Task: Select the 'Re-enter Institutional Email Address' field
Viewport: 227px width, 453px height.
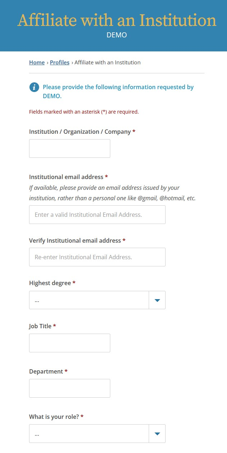Action: (x=97, y=257)
